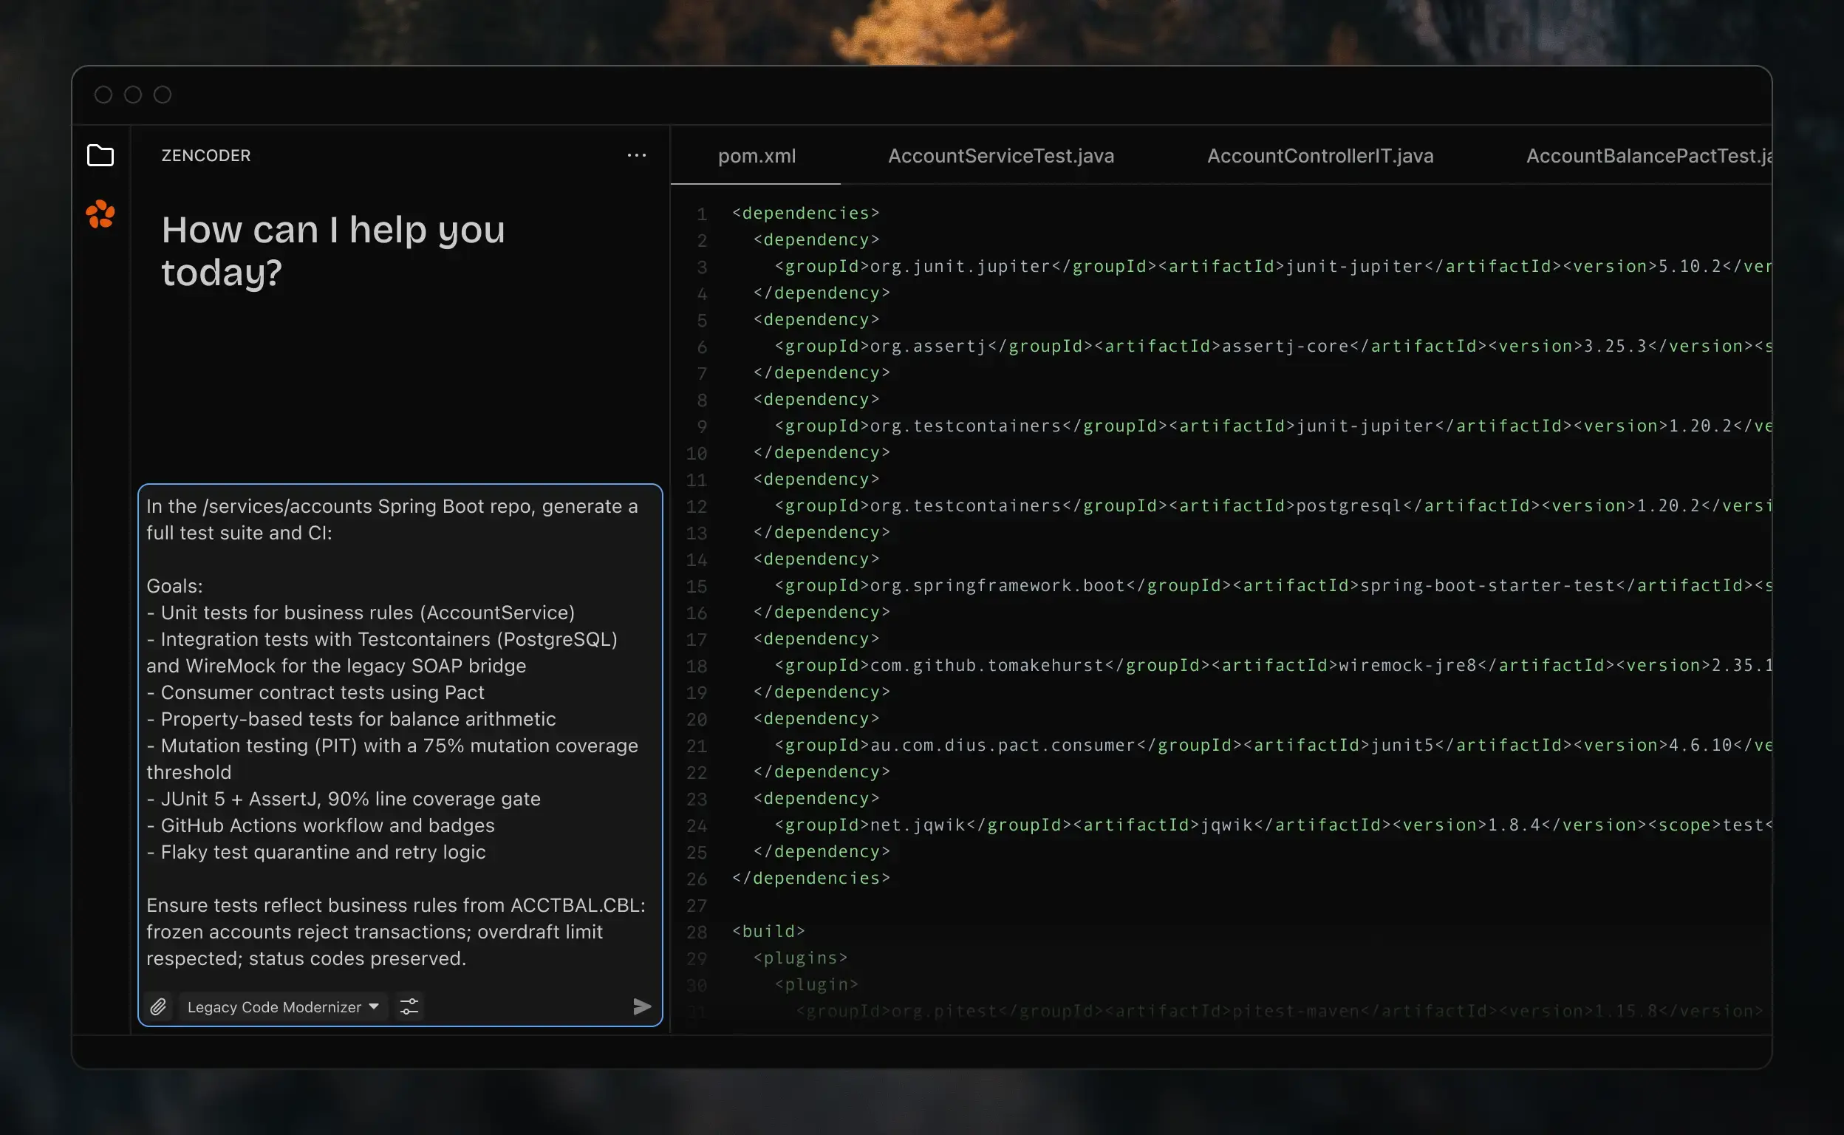Click the Zencoder orange logo icon
Screen dimensions: 1844x1135
(100, 215)
